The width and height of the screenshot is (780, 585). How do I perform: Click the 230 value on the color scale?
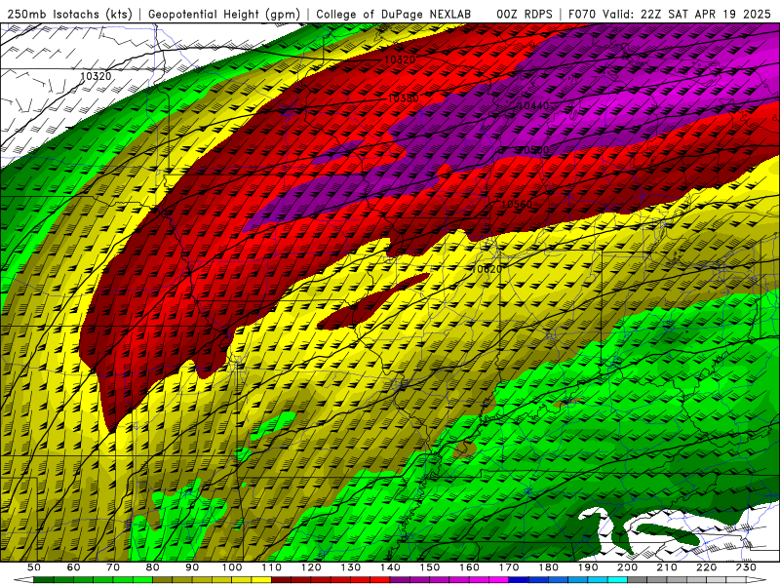[746, 567]
